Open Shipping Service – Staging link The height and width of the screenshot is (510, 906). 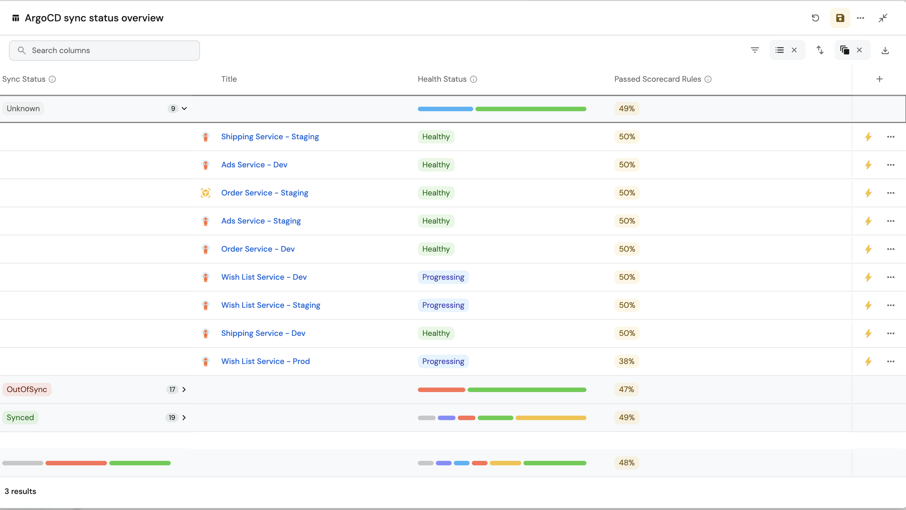pos(270,136)
